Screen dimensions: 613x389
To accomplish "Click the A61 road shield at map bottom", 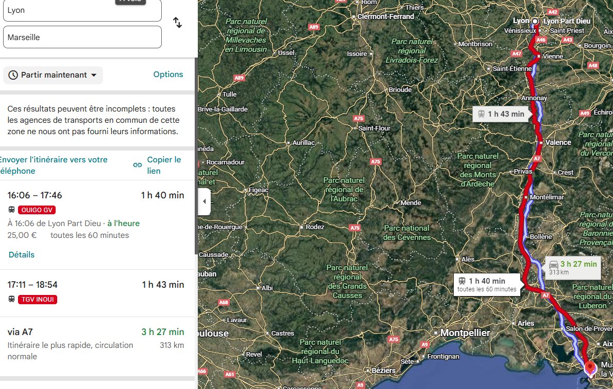I will pos(229,374).
